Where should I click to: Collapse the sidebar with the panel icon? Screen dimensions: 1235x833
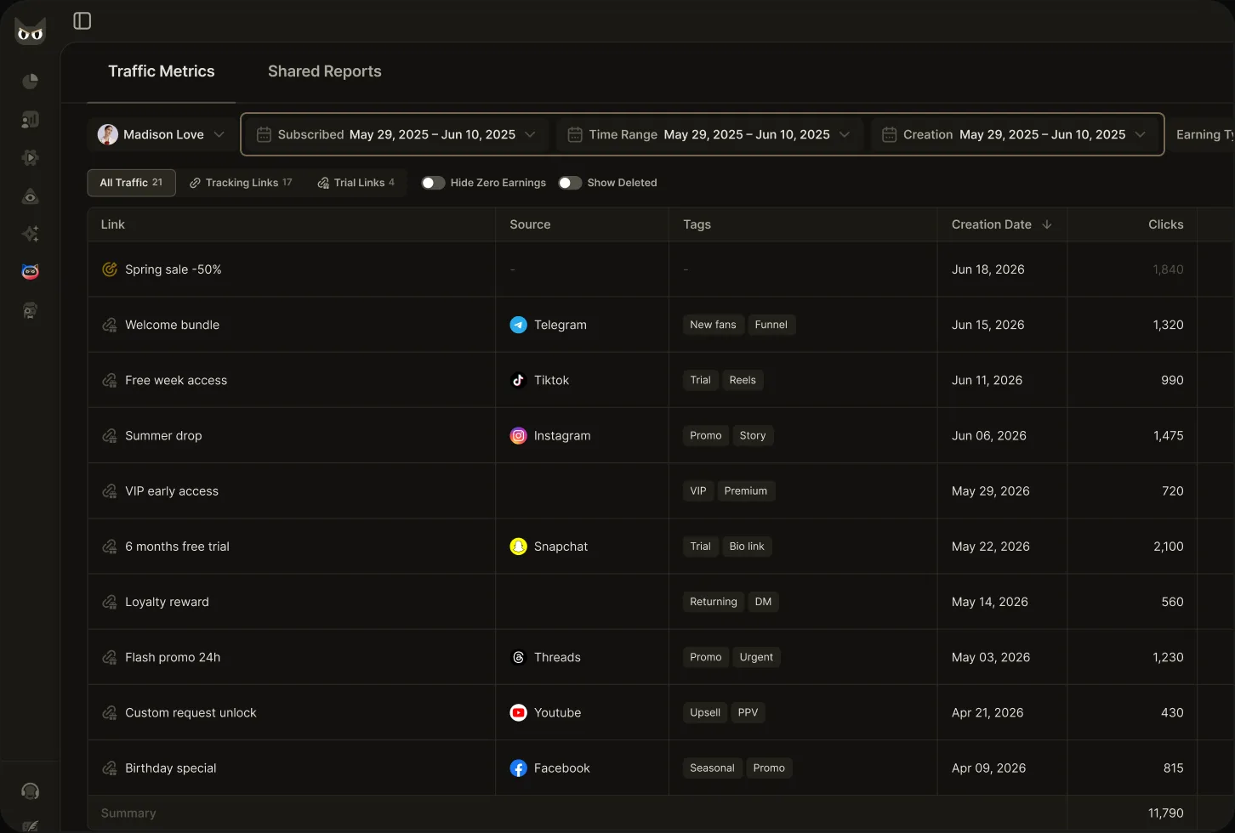tap(83, 21)
